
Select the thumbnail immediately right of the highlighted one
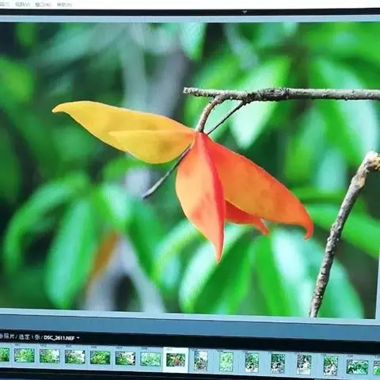200,360
